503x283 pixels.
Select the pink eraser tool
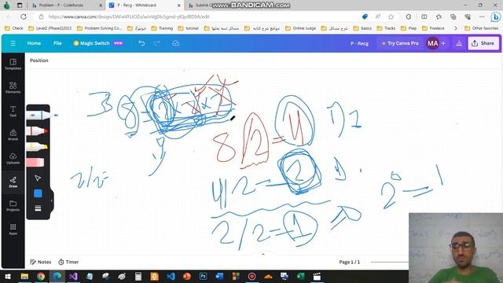point(35,163)
